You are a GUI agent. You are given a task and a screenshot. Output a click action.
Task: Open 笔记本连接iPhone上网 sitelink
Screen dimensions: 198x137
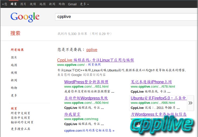point(151,82)
